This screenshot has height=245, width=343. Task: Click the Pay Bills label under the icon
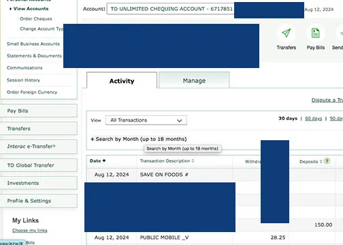316,48
